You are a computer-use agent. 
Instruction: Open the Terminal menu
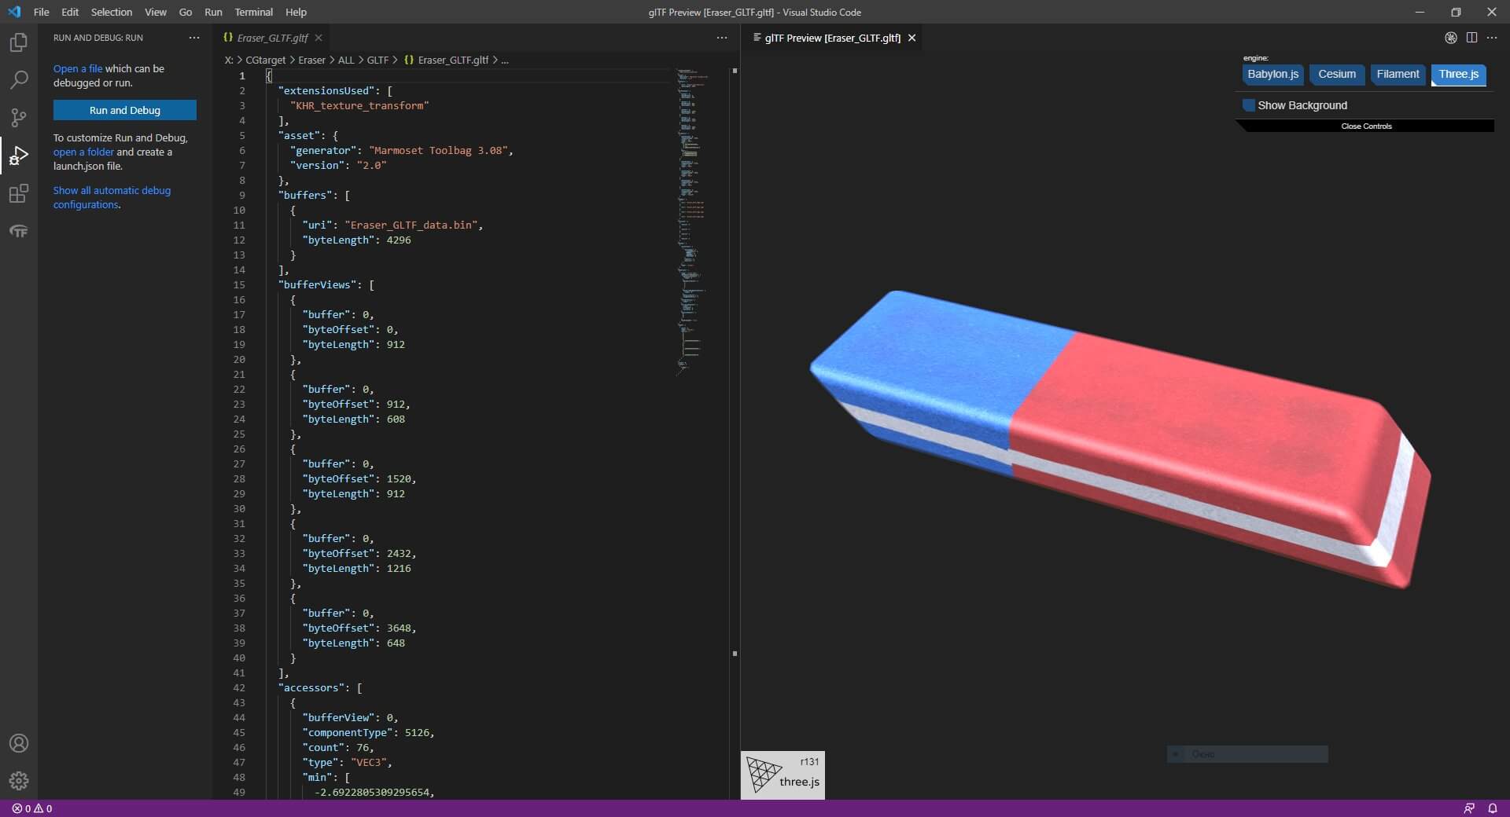253,12
